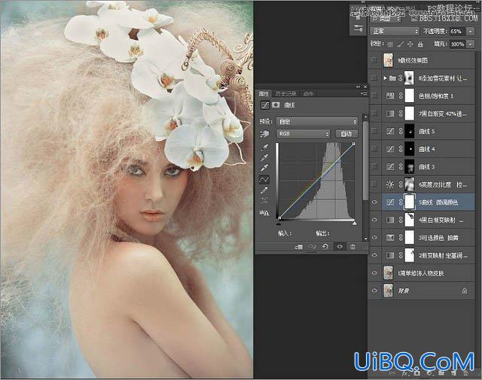
Task: Click the 自动 auto button
Action: [346, 134]
